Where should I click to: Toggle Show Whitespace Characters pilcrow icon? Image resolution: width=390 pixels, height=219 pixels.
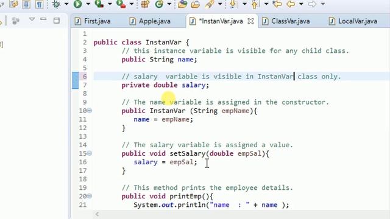pos(39,4)
